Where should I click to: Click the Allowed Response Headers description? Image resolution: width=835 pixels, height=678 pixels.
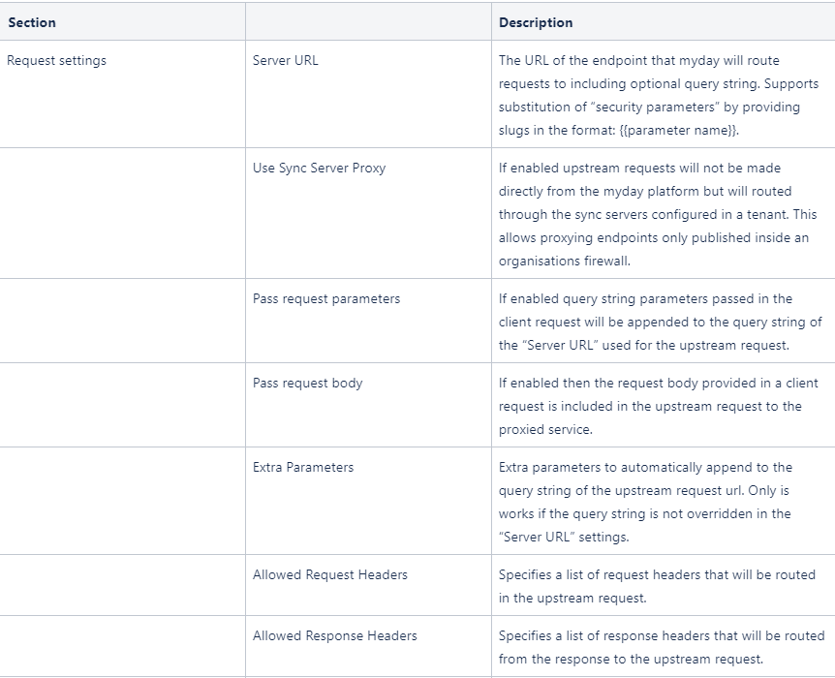tap(662, 647)
